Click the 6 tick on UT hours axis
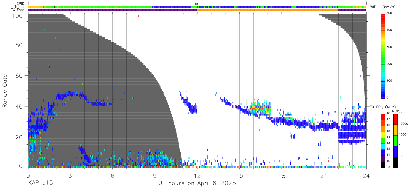This screenshot has width=412, height=190. pos(112,175)
